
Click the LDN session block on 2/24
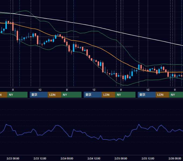pos(108,95)
